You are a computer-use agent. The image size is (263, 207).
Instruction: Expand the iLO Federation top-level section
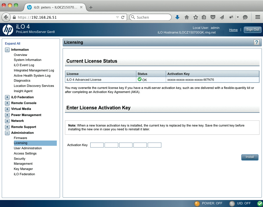(7, 97)
